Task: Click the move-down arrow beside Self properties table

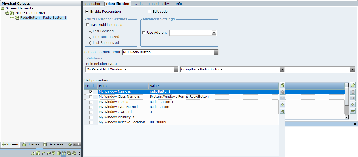Action: click(282, 105)
